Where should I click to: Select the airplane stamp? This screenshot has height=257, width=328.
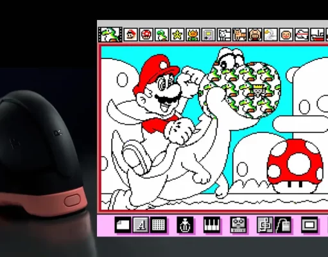click(x=302, y=35)
